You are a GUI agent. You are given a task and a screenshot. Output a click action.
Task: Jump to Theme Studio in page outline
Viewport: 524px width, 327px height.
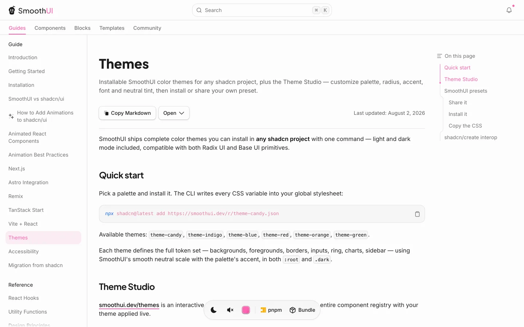(461, 79)
